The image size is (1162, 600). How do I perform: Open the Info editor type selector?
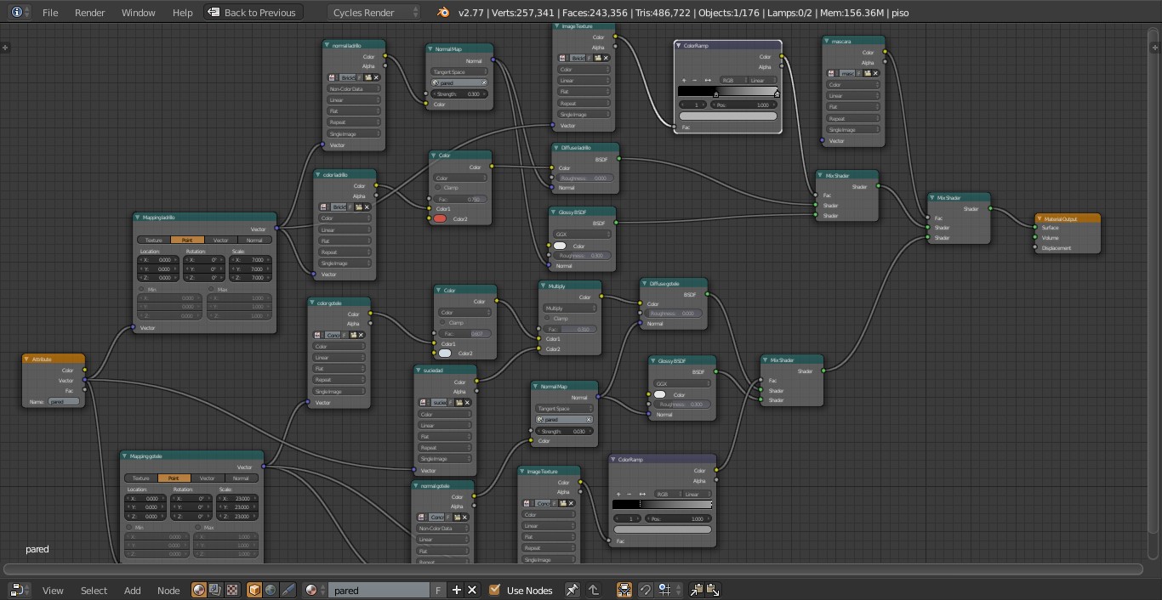[20, 13]
